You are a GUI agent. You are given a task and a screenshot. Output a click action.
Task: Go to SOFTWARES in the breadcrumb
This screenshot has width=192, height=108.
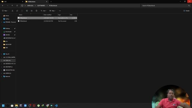pyautogui.click(x=41, y=6)
